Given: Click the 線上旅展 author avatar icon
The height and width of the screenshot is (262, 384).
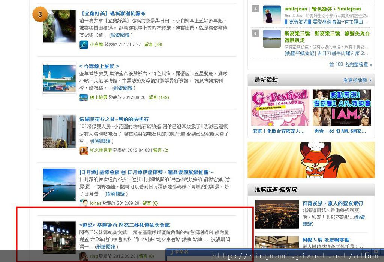Looking at the screenshot, I should pyautogui.click(x=84, y=98).
